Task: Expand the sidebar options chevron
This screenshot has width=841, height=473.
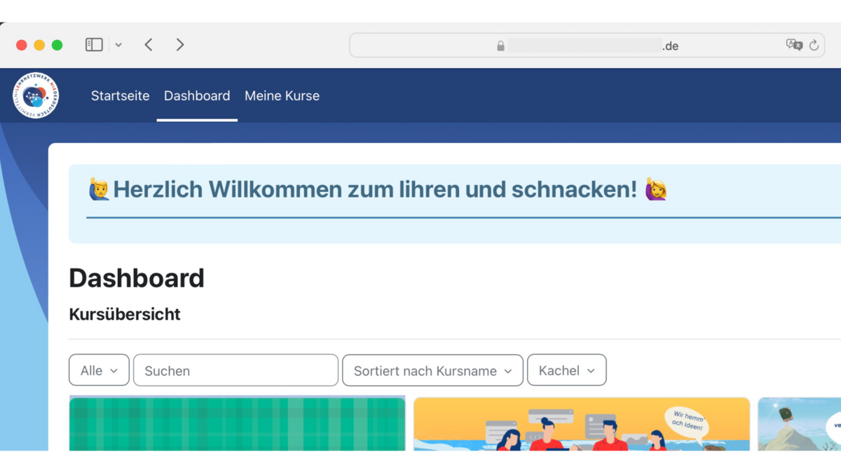Action: pyautogui.click(x=118, y=45)
